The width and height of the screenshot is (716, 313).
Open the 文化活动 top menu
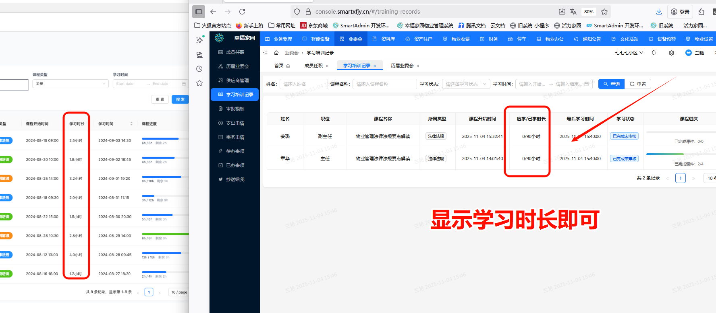point(625,39)
